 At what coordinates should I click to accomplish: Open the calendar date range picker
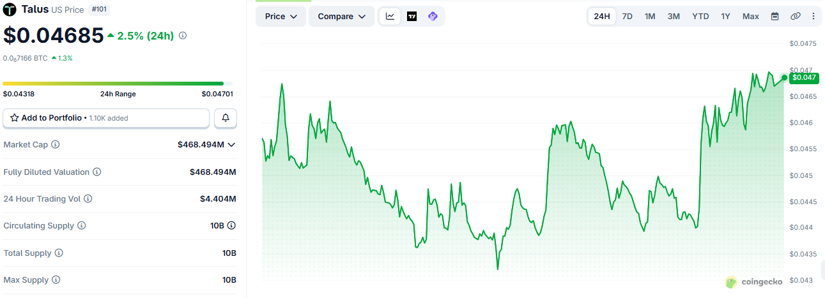(x=775, y=16)
